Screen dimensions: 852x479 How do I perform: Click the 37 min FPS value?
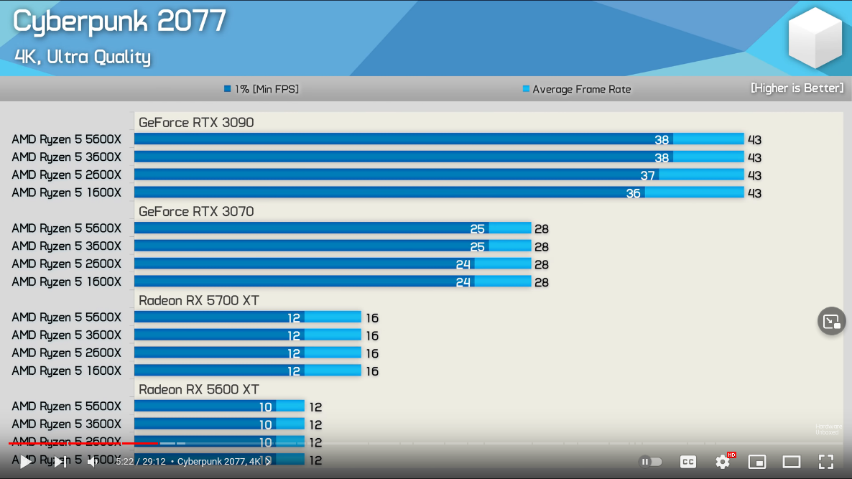coord(647,175)
